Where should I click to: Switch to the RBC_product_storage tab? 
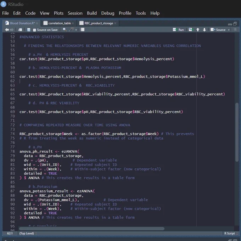tap(99, 23)
